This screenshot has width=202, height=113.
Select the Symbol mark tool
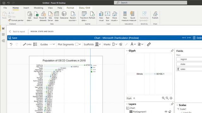pos(121,44)
